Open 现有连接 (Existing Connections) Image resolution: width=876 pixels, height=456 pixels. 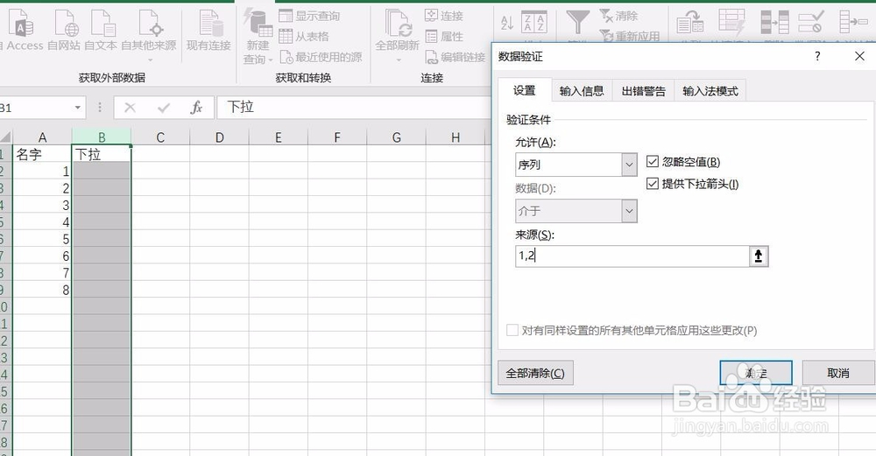[x=209, y=30]
